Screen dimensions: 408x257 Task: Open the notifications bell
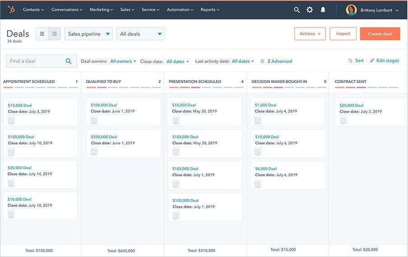click(x=323, y=10)
